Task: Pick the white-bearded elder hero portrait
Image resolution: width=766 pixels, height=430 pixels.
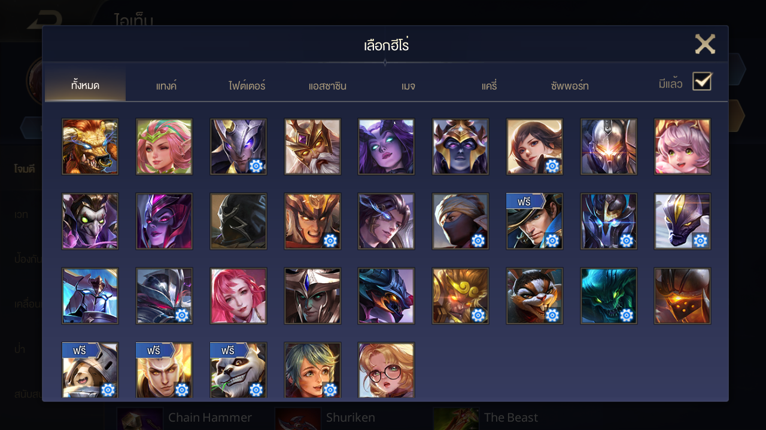Action: click(312, 146)
